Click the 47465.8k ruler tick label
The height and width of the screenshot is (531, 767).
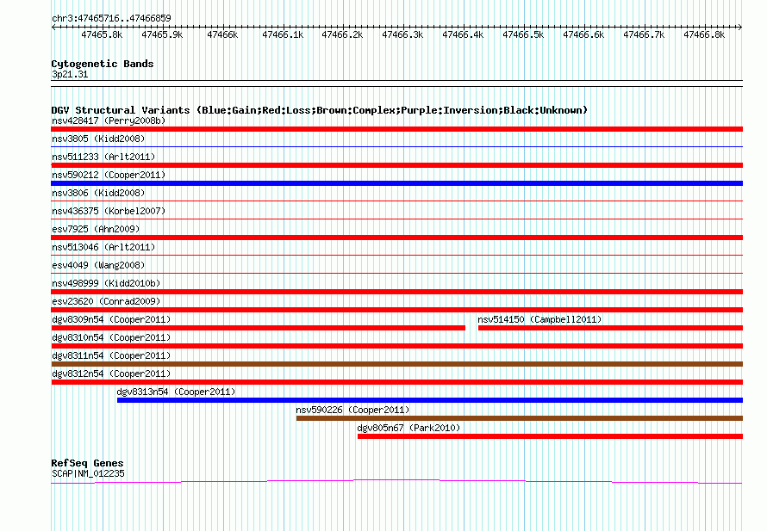click(102, 34)
